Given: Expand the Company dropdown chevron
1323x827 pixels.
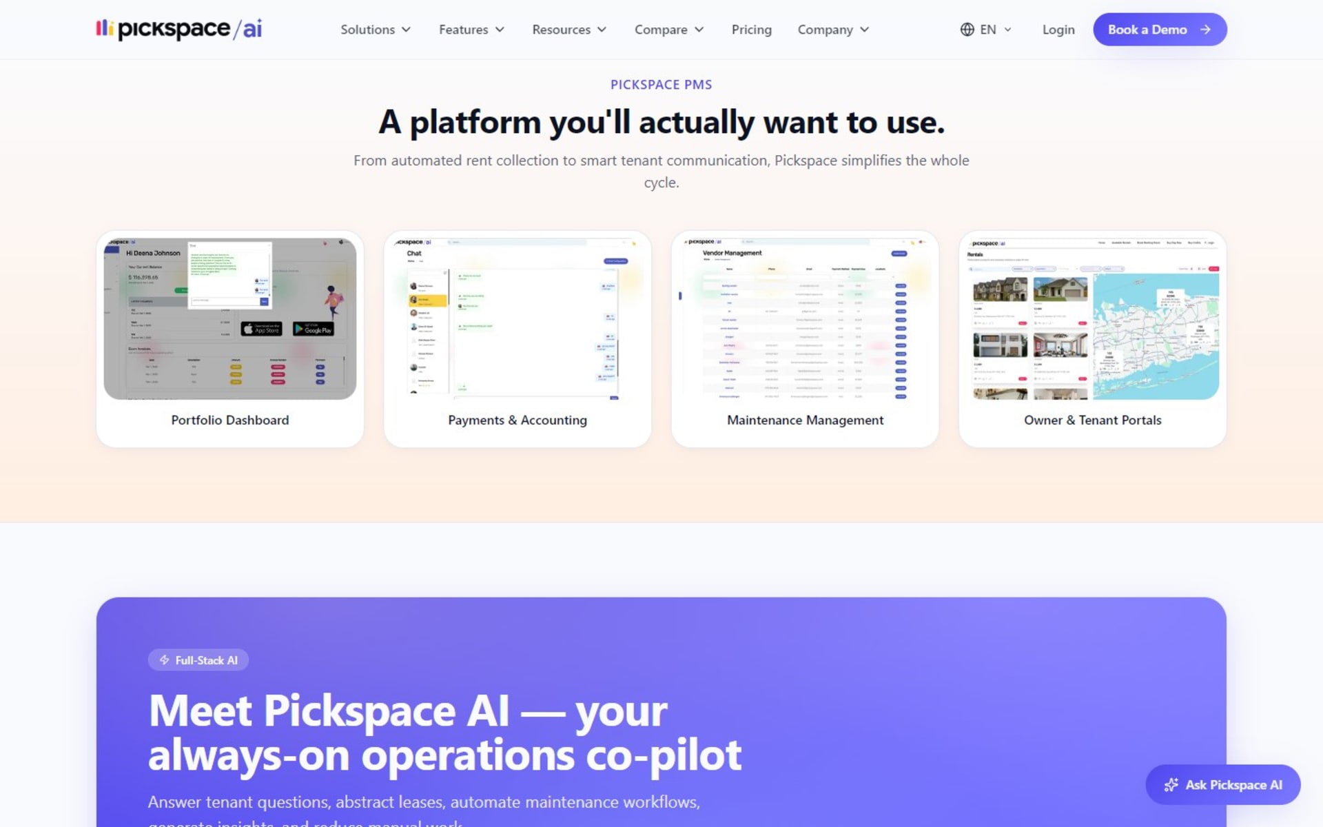Looking at the screenshot, I should 865,30.
